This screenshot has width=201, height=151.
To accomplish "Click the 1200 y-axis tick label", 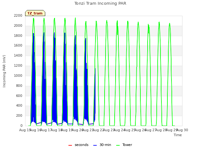I will point(18,66).
